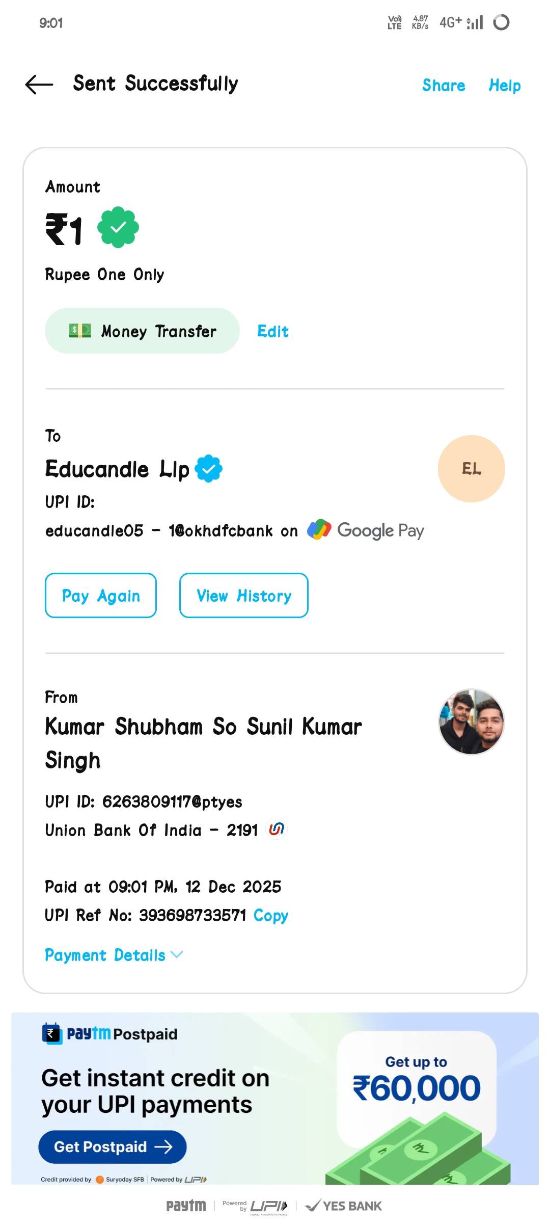Open the sender profile photo

pyautogui.click(x=471, y=722)
